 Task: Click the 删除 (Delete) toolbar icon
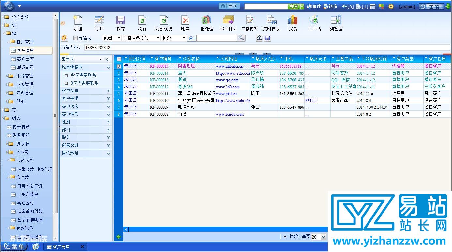click(x=185, y=21)
